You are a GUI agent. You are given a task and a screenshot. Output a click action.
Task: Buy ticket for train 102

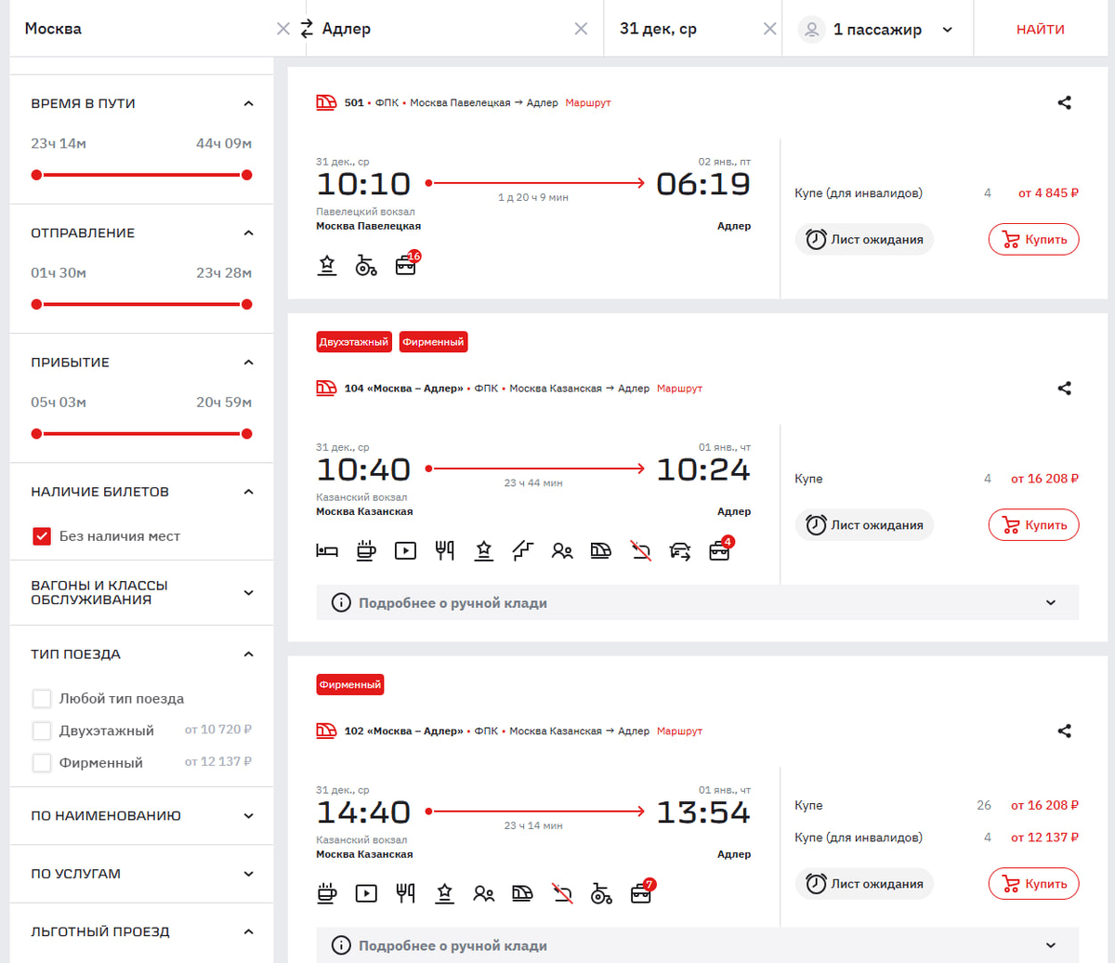coord(1033,884)
